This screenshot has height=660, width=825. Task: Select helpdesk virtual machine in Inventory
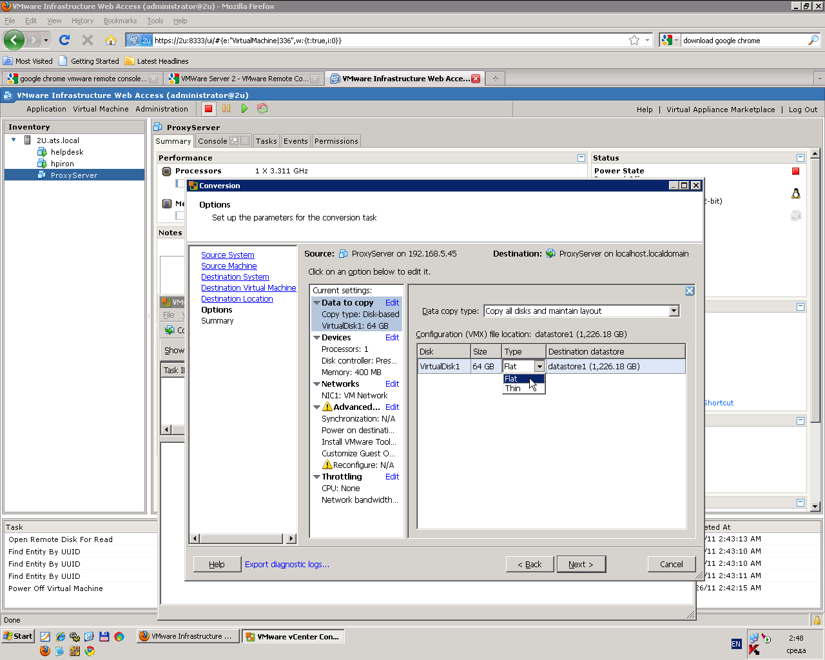(x=67, y=152)
